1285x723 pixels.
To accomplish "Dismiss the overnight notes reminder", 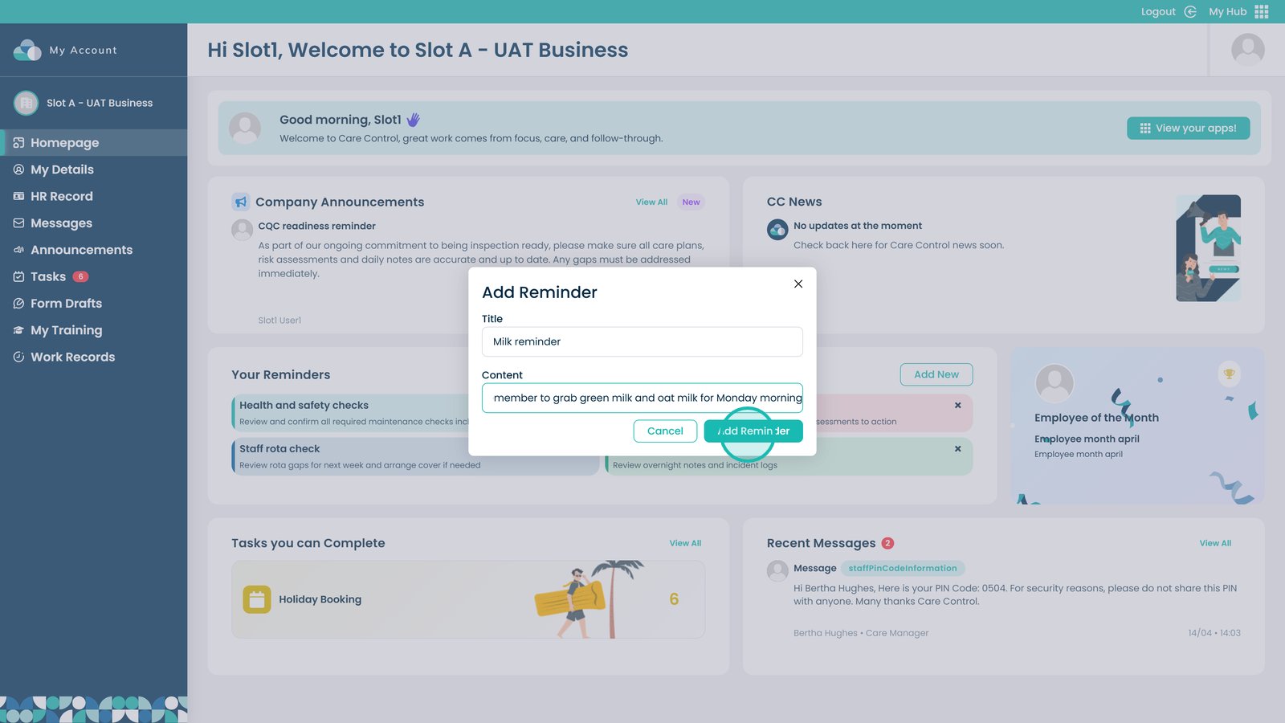I will coord(957,449).
